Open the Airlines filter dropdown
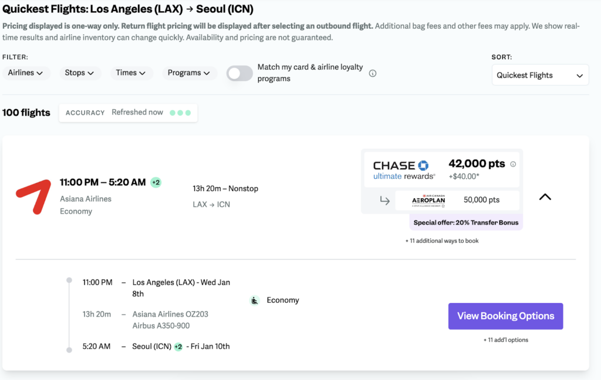Image resolution: width=601 pixels, height=380 pixels. pos(26,73)
